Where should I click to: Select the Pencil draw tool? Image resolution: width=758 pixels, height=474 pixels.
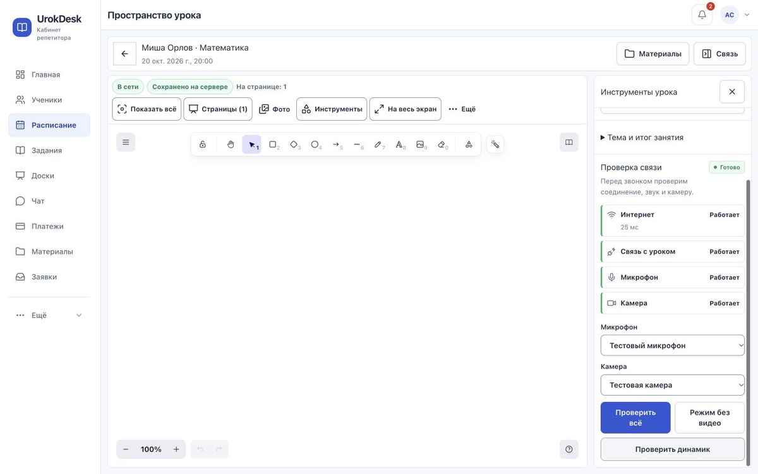pyautogui.click(x=378, y=144)
